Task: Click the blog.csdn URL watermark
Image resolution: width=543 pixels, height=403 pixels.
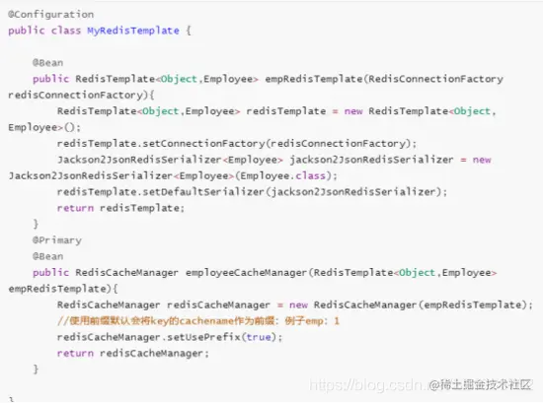Action: click(x=368, y=384)
